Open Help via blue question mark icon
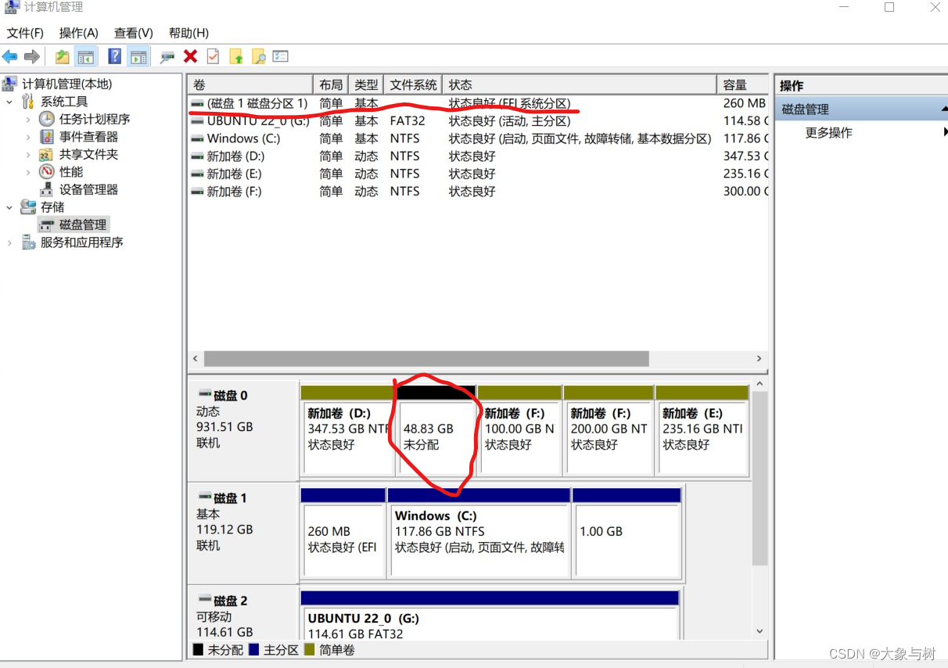Viewport: 948px width, 668px height. (x=114, y=56)
